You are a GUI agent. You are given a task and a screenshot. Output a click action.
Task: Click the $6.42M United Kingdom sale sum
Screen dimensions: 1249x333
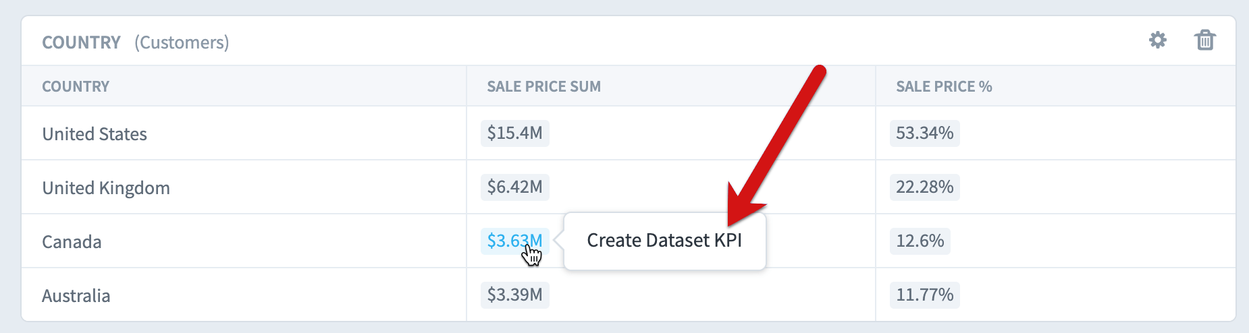pyautogui.click(x=514, y=187)
